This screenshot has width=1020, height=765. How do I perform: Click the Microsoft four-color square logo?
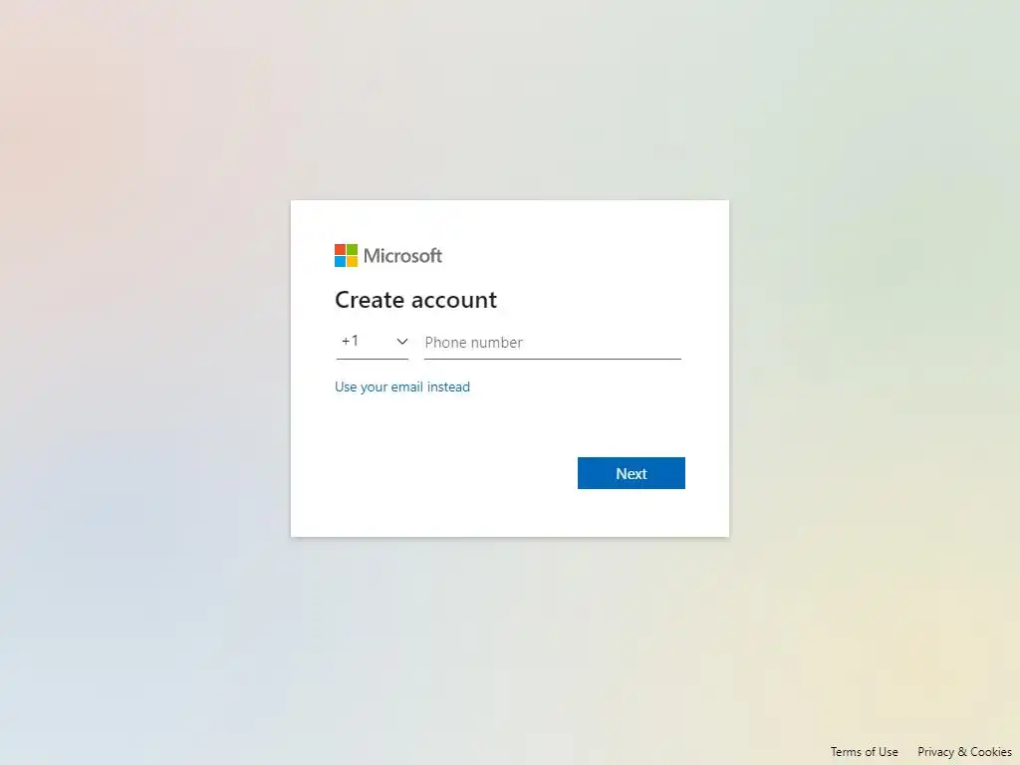(346, 256)
